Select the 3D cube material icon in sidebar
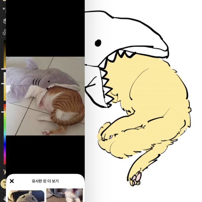Viewport: 202px width, 202px height. pyautogui.click(x=4, y=32)
